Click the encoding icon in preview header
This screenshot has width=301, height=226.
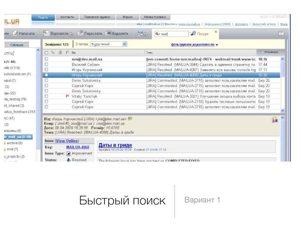tap(275, 120)
